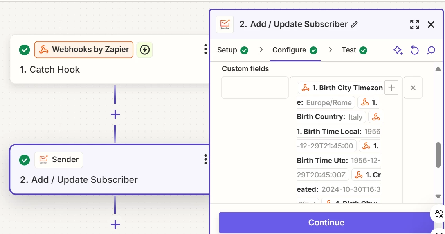Screen dimensions: 445x234
Task: Select the Configure tab
Action: (294, 50)
